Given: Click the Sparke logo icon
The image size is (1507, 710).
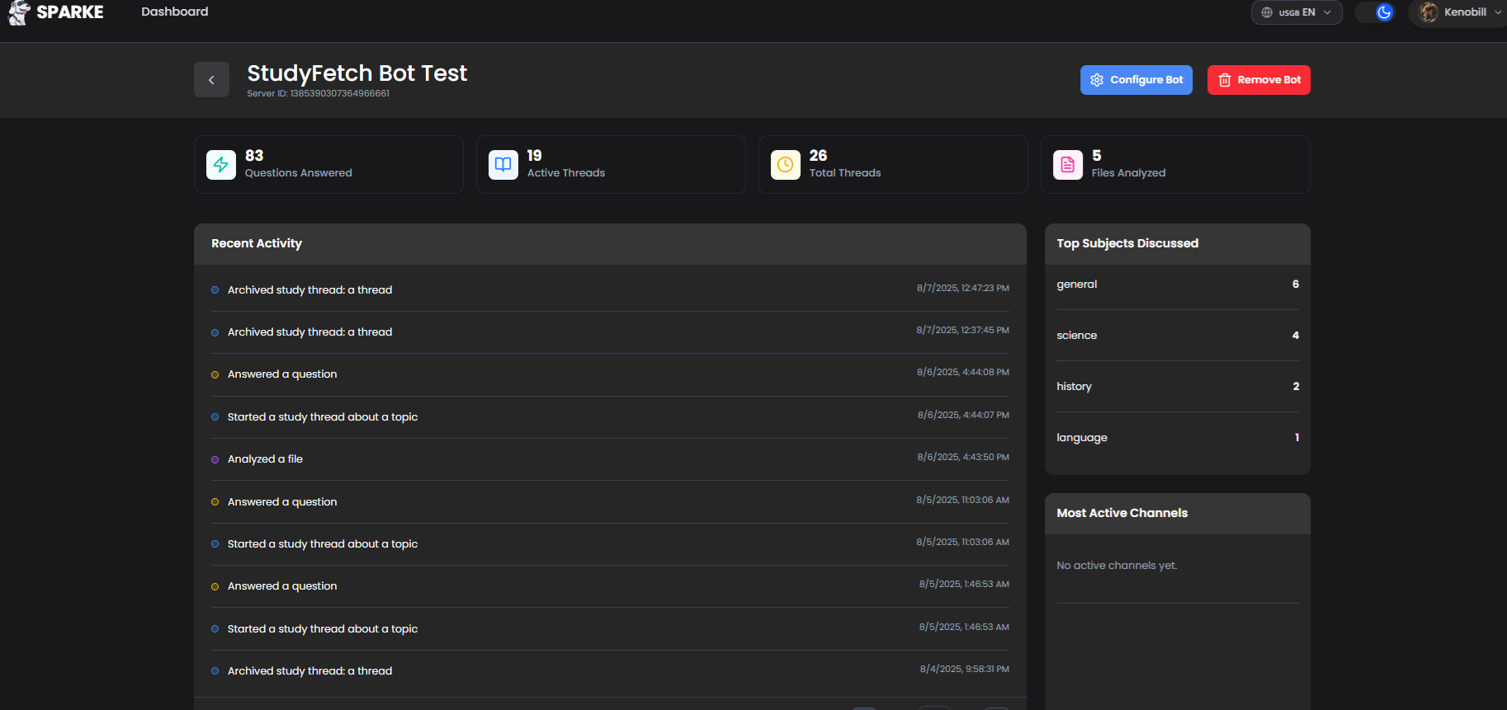Looking at the screenshot, I should pos(19,12).
